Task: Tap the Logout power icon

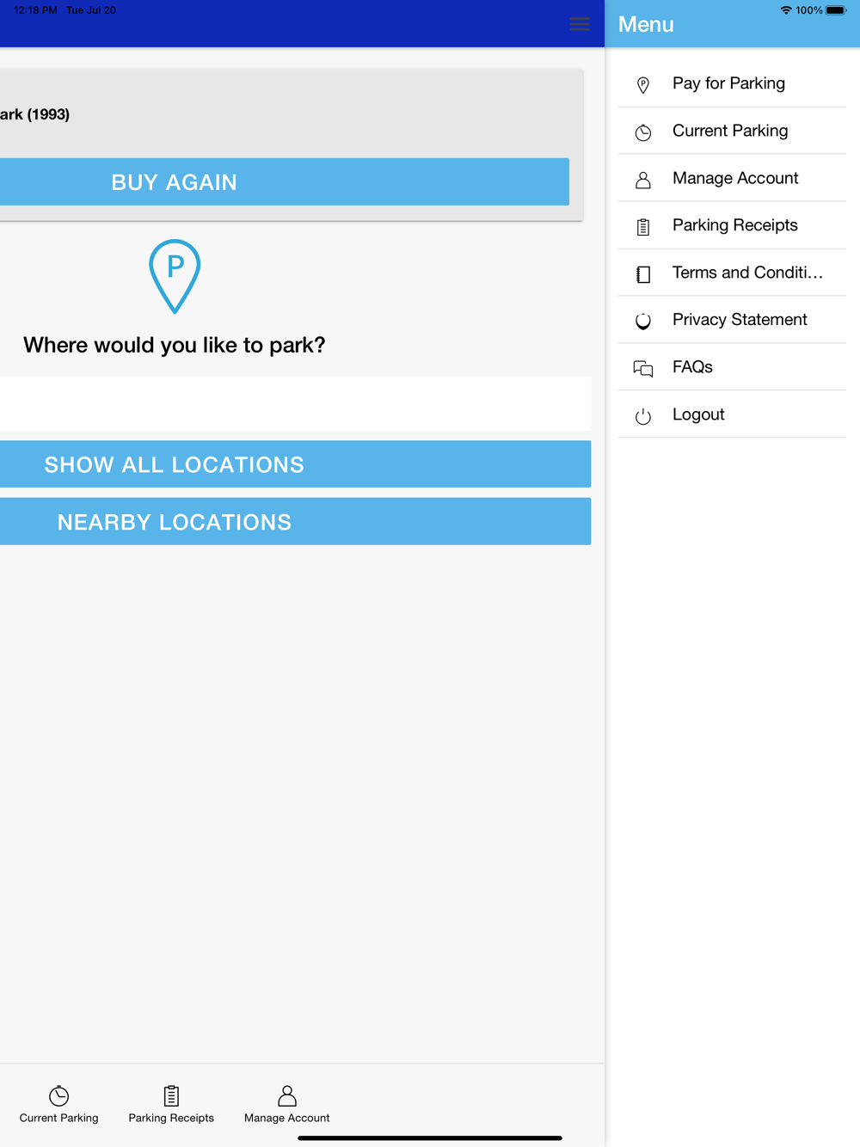Action: [643, 415]
